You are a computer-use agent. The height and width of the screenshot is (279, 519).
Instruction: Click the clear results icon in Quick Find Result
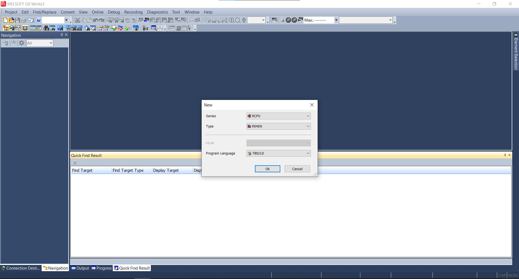pyautogui.click(x=75, y=163)
